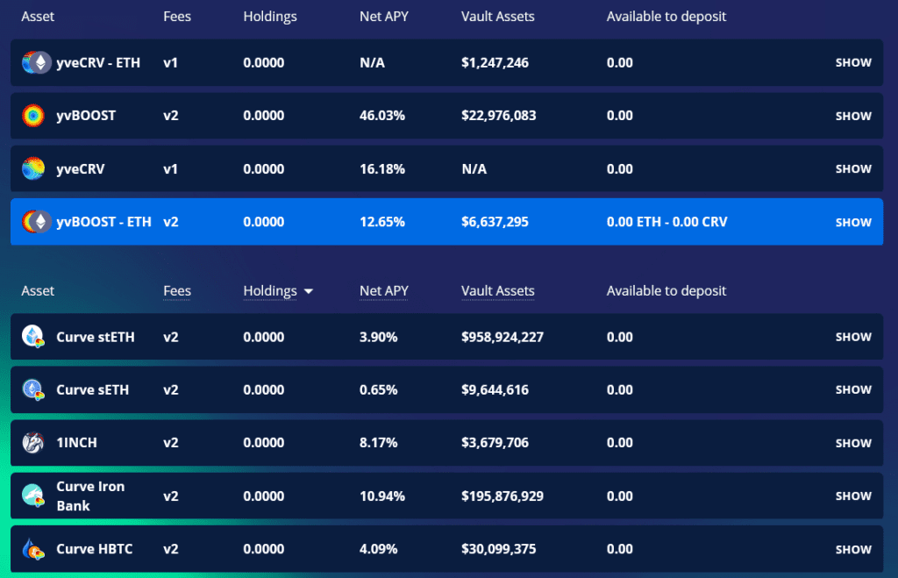Screen dimensions: 898x578
Task: Click N/A Net APY on yveCRV - ETH row
Action: [x=372, y=63]
